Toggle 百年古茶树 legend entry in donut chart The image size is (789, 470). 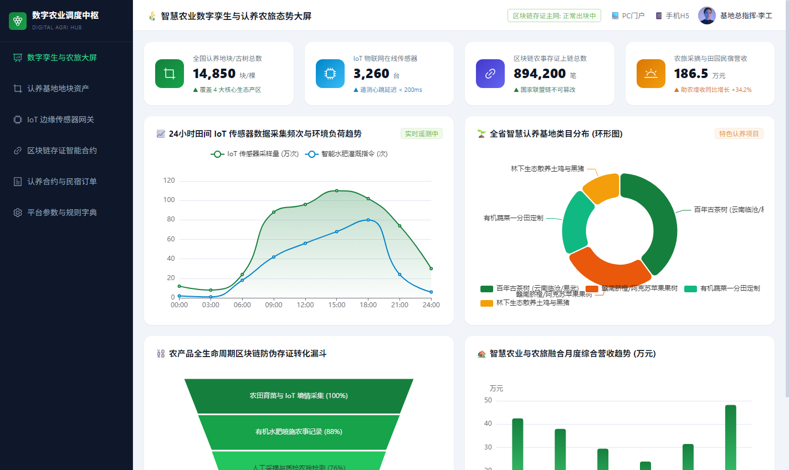pos(529,288)
